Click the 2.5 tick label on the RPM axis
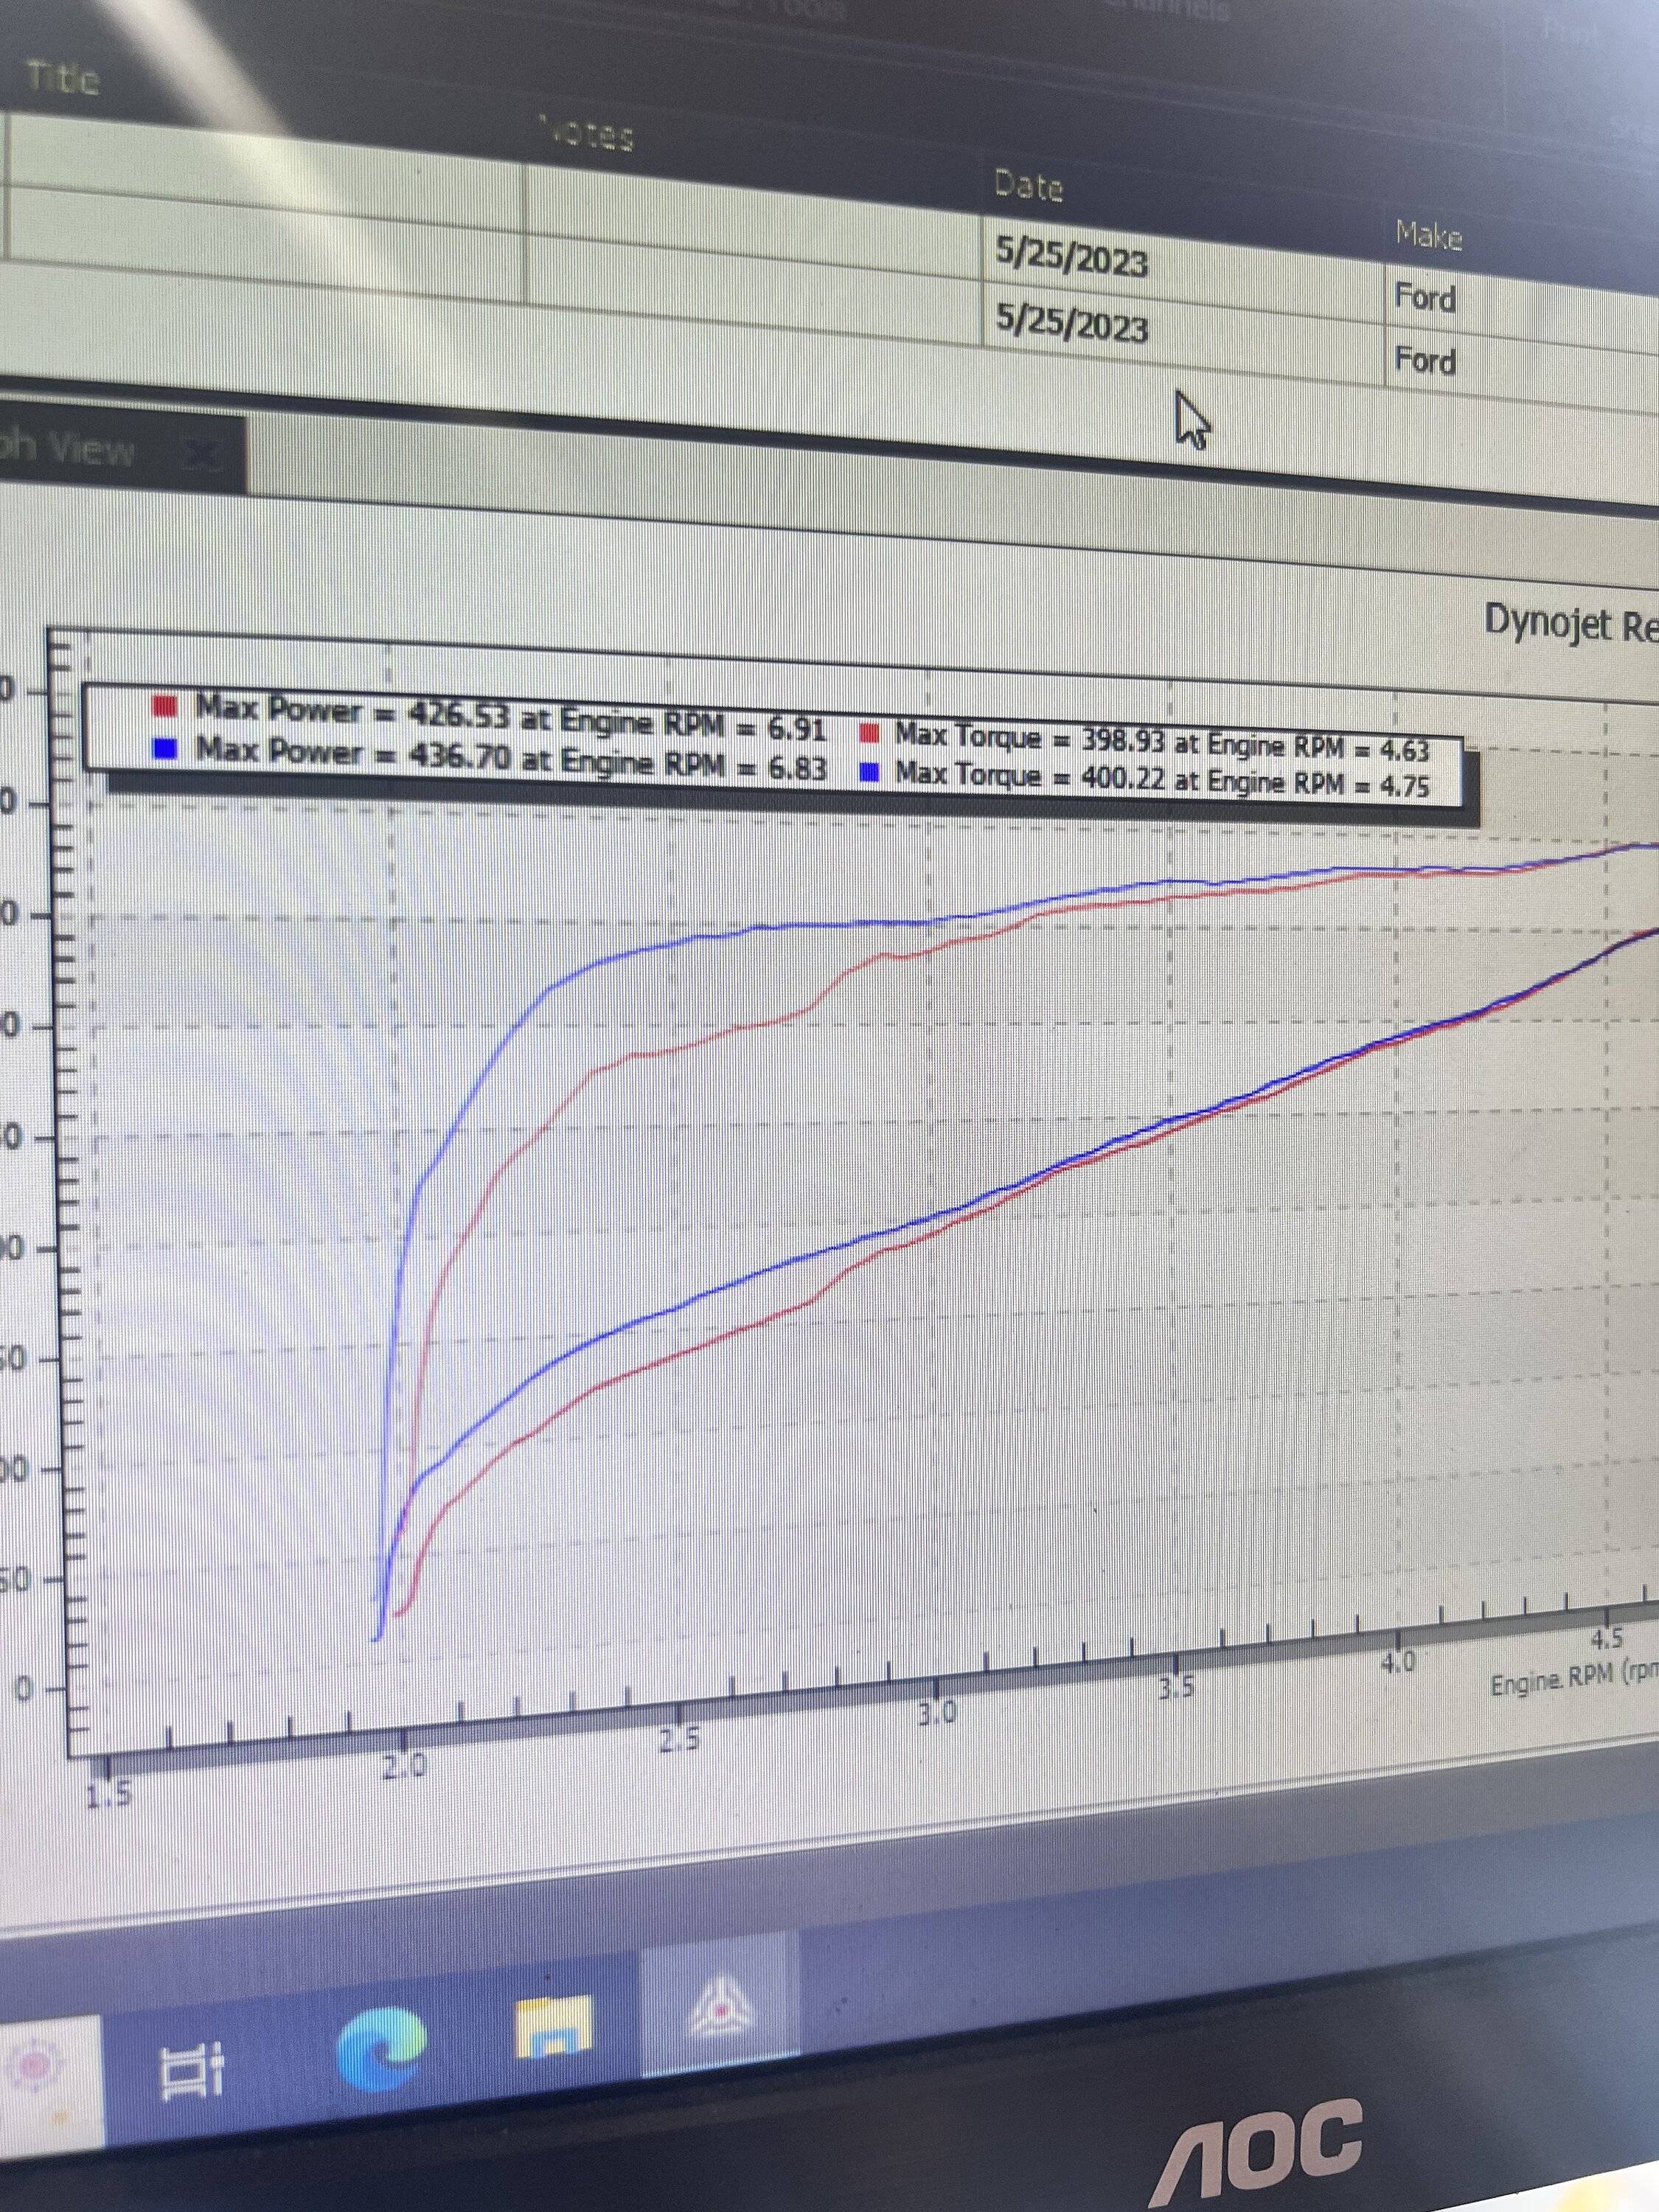1659x2212 pixels. click(x=680, y=1741)
